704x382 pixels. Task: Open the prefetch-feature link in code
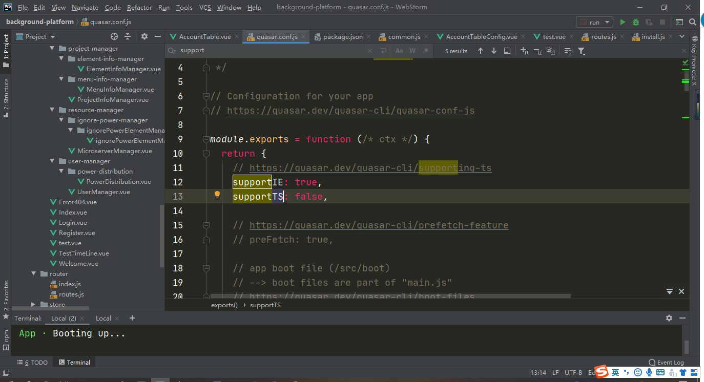click(x=379, y=225)
